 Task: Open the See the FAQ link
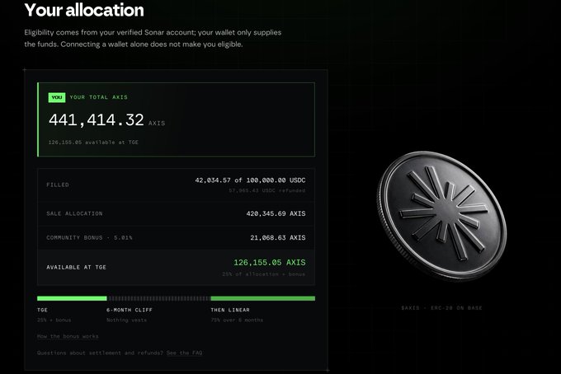coord(184,353)
